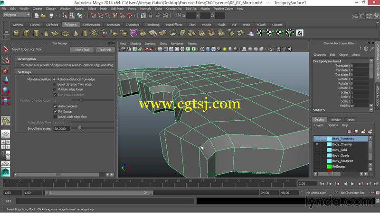Click the RefImage green color swatch
This screenshot has height=213, width=380.
point(329,167)
